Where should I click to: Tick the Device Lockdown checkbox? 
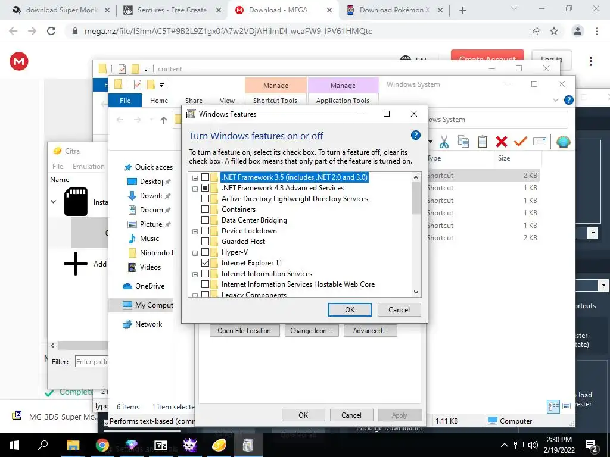(x=205, y=231)
